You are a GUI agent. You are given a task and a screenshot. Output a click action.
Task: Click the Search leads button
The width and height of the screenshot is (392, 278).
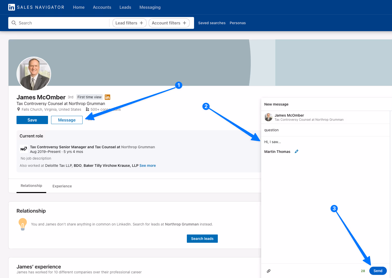[x=202, y=239]
